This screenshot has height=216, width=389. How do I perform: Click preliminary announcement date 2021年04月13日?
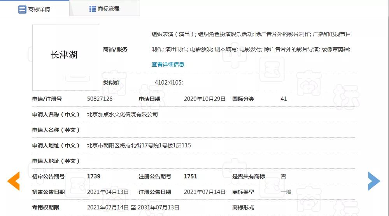[108, 192]
